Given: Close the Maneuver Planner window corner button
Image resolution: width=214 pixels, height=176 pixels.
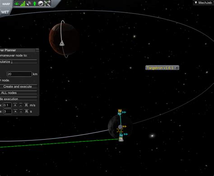Looking at the screenshot, I should click(x=37, y=50).
